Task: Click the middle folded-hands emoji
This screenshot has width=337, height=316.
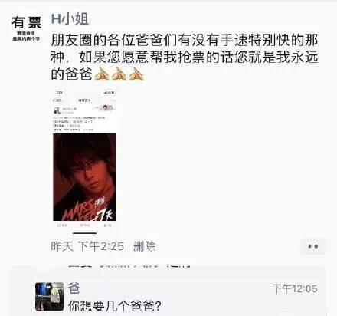Action: (x=119, y=74)
